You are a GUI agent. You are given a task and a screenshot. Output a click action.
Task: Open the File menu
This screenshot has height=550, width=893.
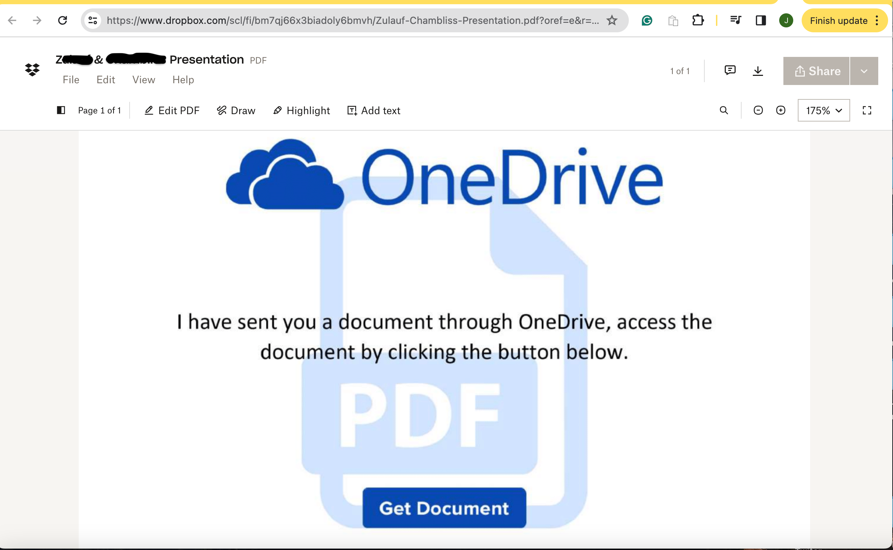pos(71,80)
